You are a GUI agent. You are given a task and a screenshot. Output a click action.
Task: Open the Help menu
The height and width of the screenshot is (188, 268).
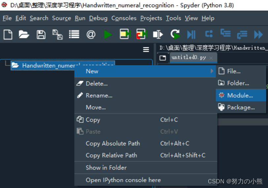pyautogui.click(x=208, y=18)
